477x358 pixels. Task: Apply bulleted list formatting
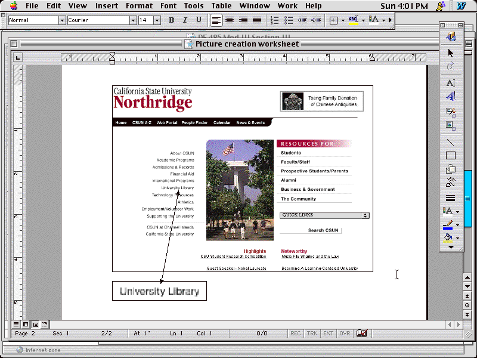289,20
